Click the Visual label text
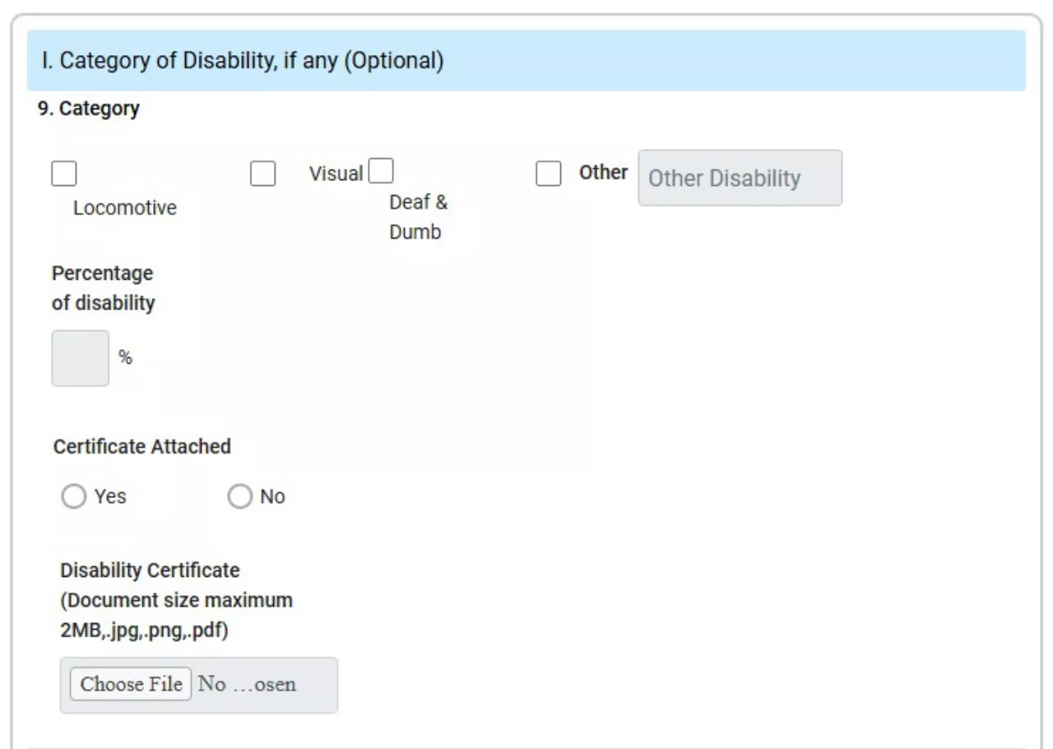 tap(336, 173)
